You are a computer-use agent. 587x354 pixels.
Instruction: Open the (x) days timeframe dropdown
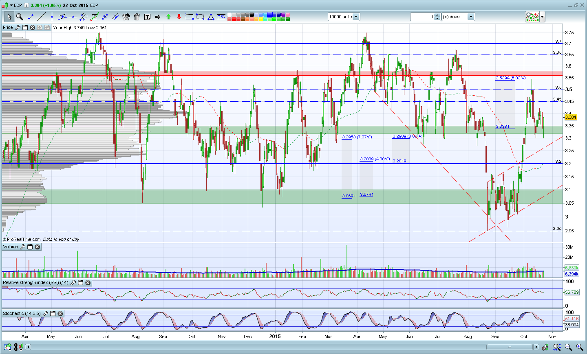[471, 17]
